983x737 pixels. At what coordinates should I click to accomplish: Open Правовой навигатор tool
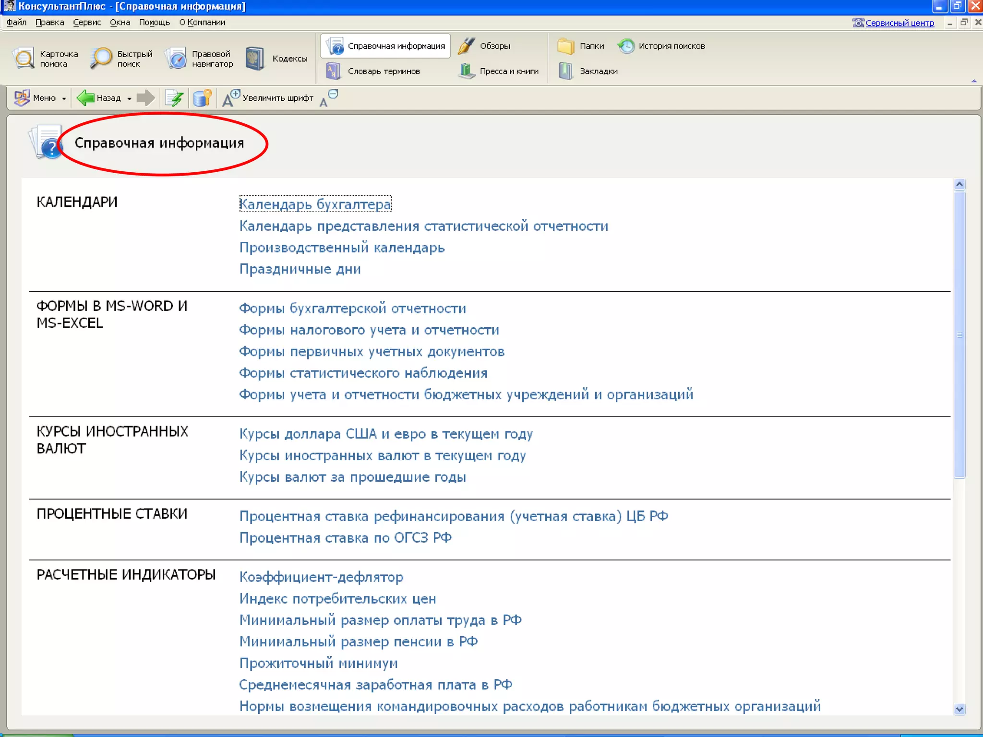pyautogui.click(x=199, y=59)
